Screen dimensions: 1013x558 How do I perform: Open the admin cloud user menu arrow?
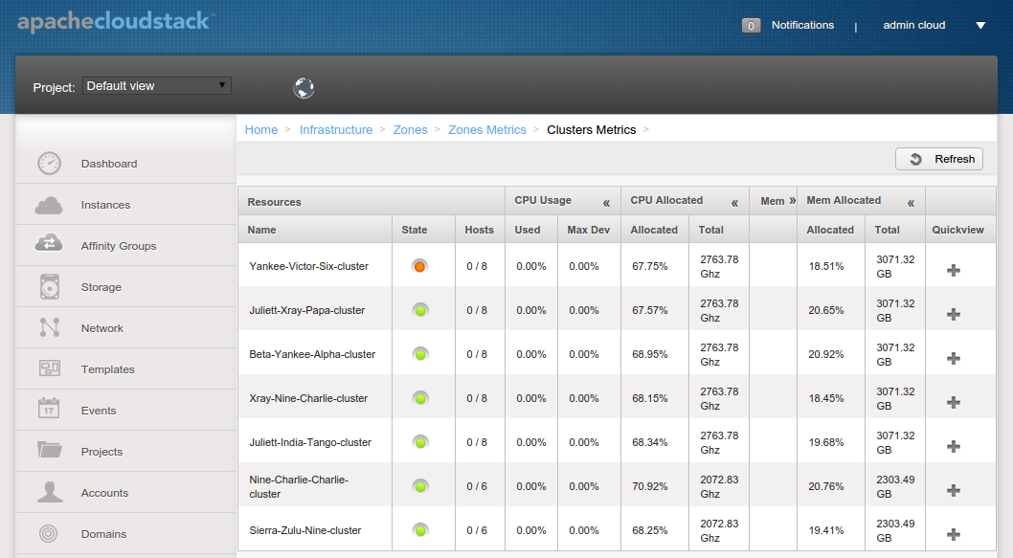pyautogui.click(x=980, y=25)
